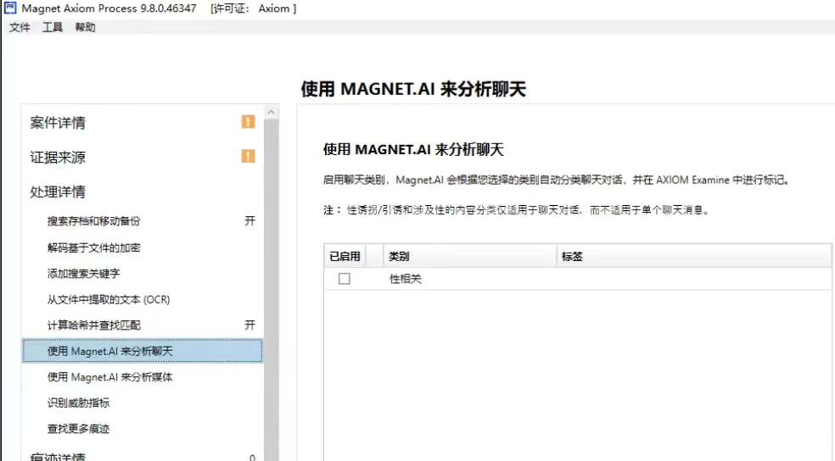Open the 帮助 menu
The height and width of the screenshot is (461, 835).
pos(85,27)
